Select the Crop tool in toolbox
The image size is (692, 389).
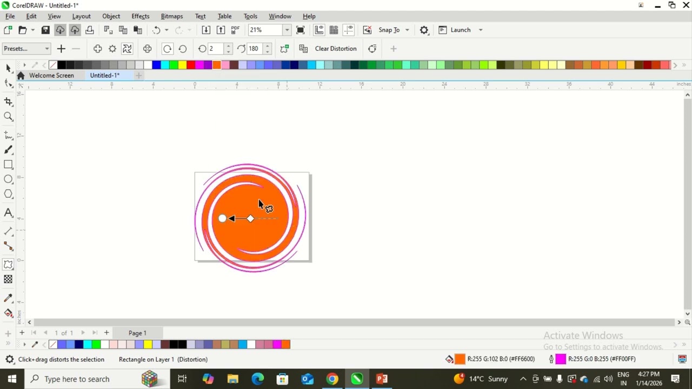click(x=8, y=102)
